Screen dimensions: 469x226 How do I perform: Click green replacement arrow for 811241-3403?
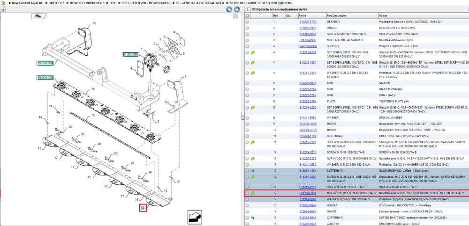click(x=253, y=73)
